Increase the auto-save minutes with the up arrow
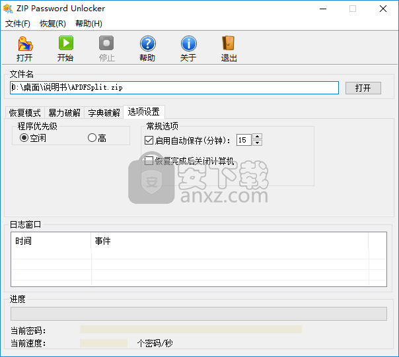399x357 pixels. tap(257, 137)
